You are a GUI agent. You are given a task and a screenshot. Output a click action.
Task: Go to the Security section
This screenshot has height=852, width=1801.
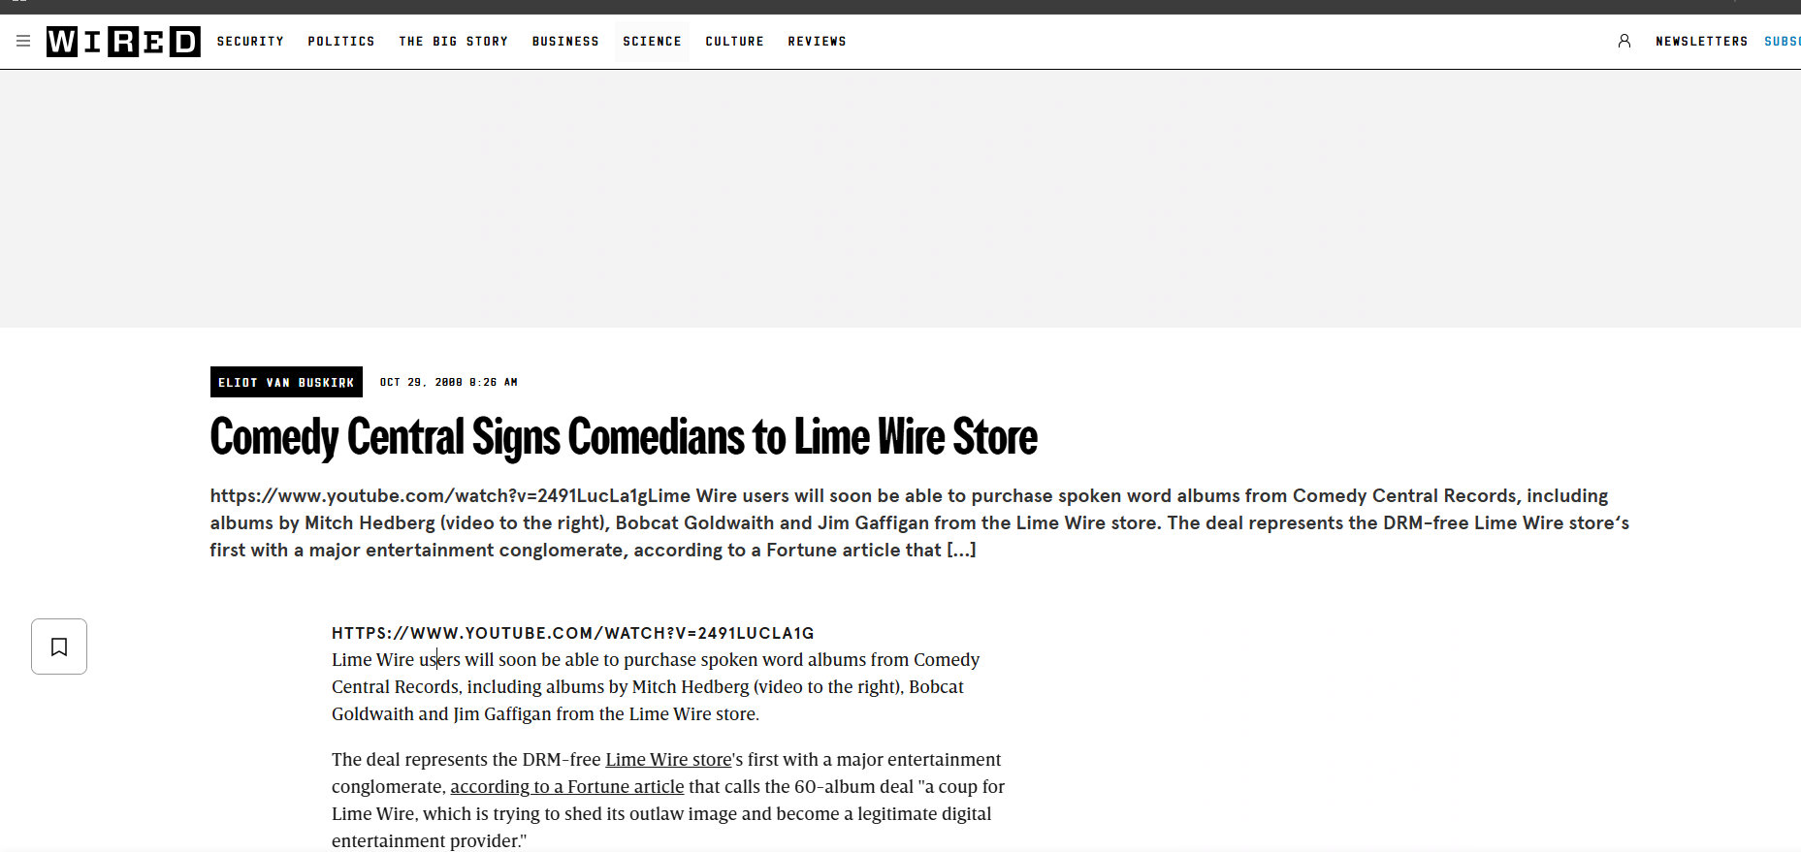250,42
